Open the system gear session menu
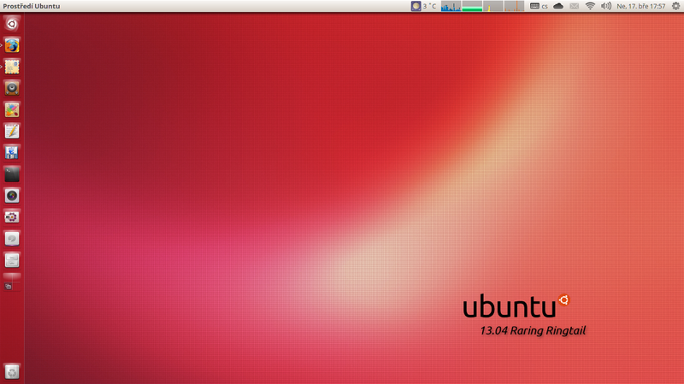The image size is (684, 384). pos(675,6)
